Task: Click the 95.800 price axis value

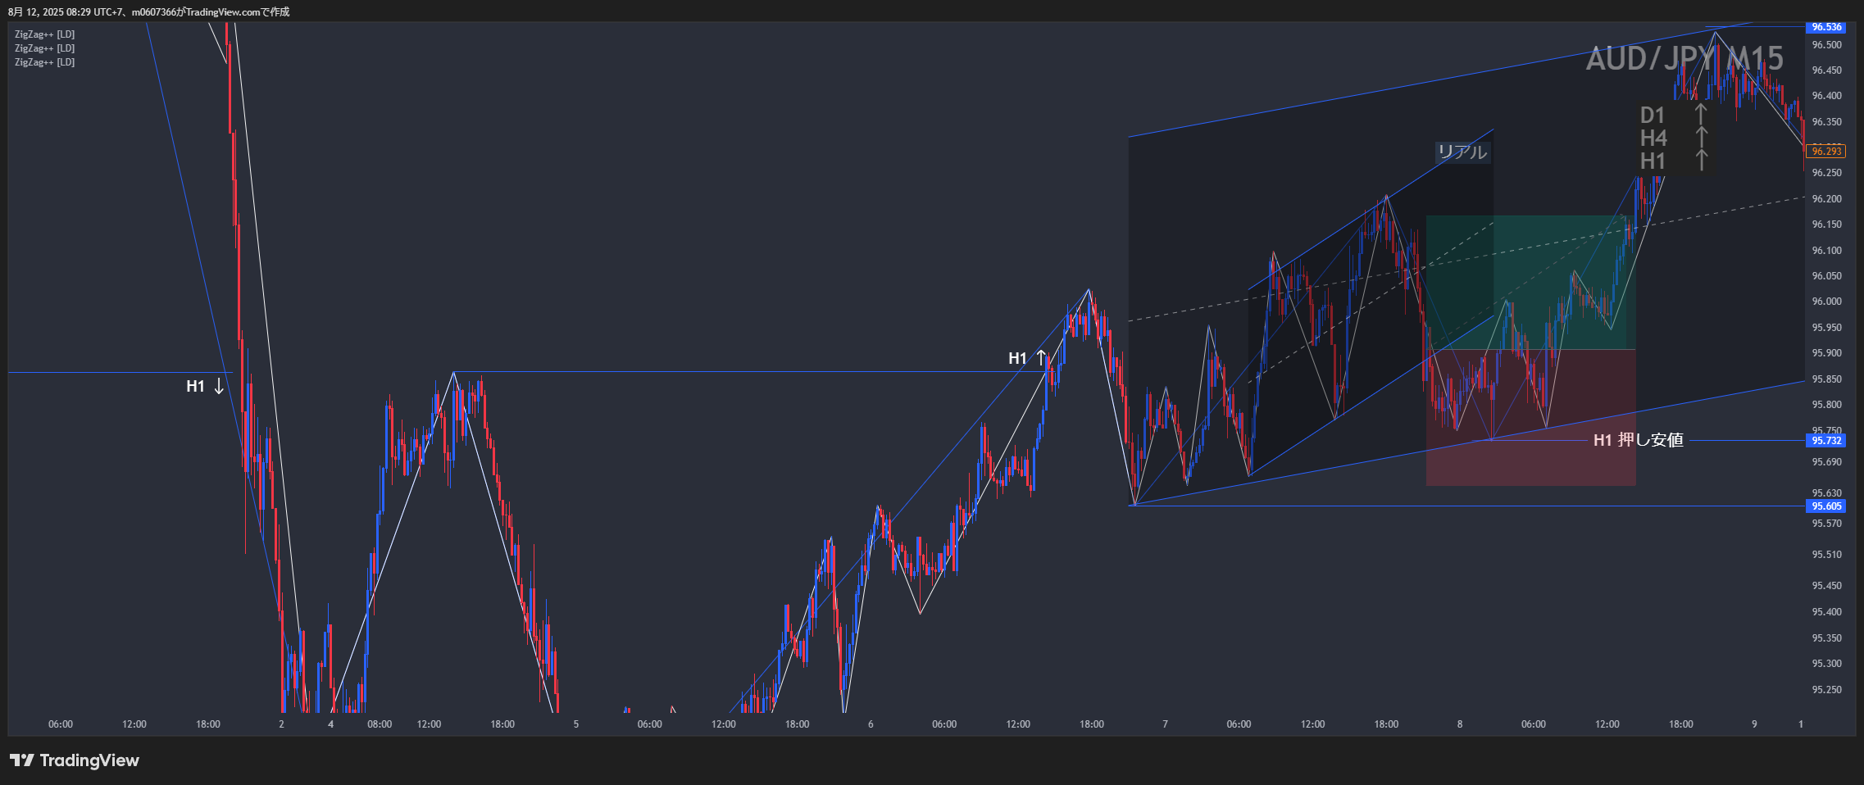Action: coord(1826,405)
